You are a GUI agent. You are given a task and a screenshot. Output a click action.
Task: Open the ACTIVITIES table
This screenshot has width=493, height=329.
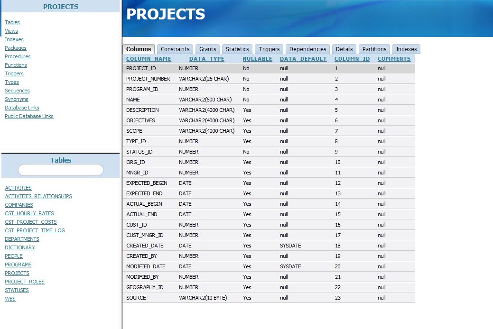tap(18, 188)
